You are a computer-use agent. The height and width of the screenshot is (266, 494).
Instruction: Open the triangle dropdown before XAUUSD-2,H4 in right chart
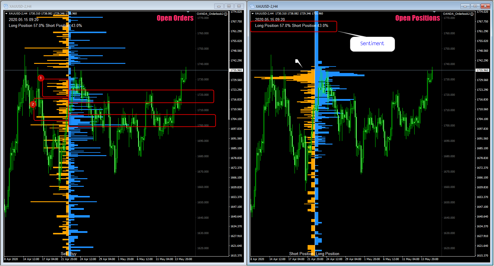point(252,14)
